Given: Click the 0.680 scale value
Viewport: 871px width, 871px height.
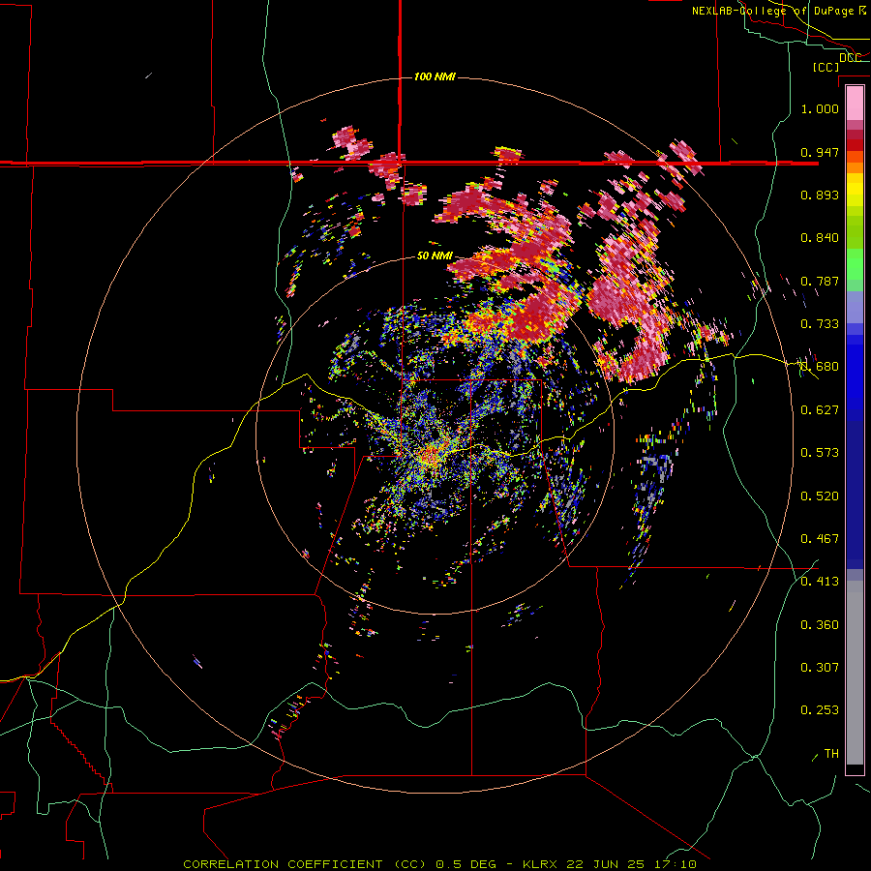Looking at the screenshot, I should 820,367.
